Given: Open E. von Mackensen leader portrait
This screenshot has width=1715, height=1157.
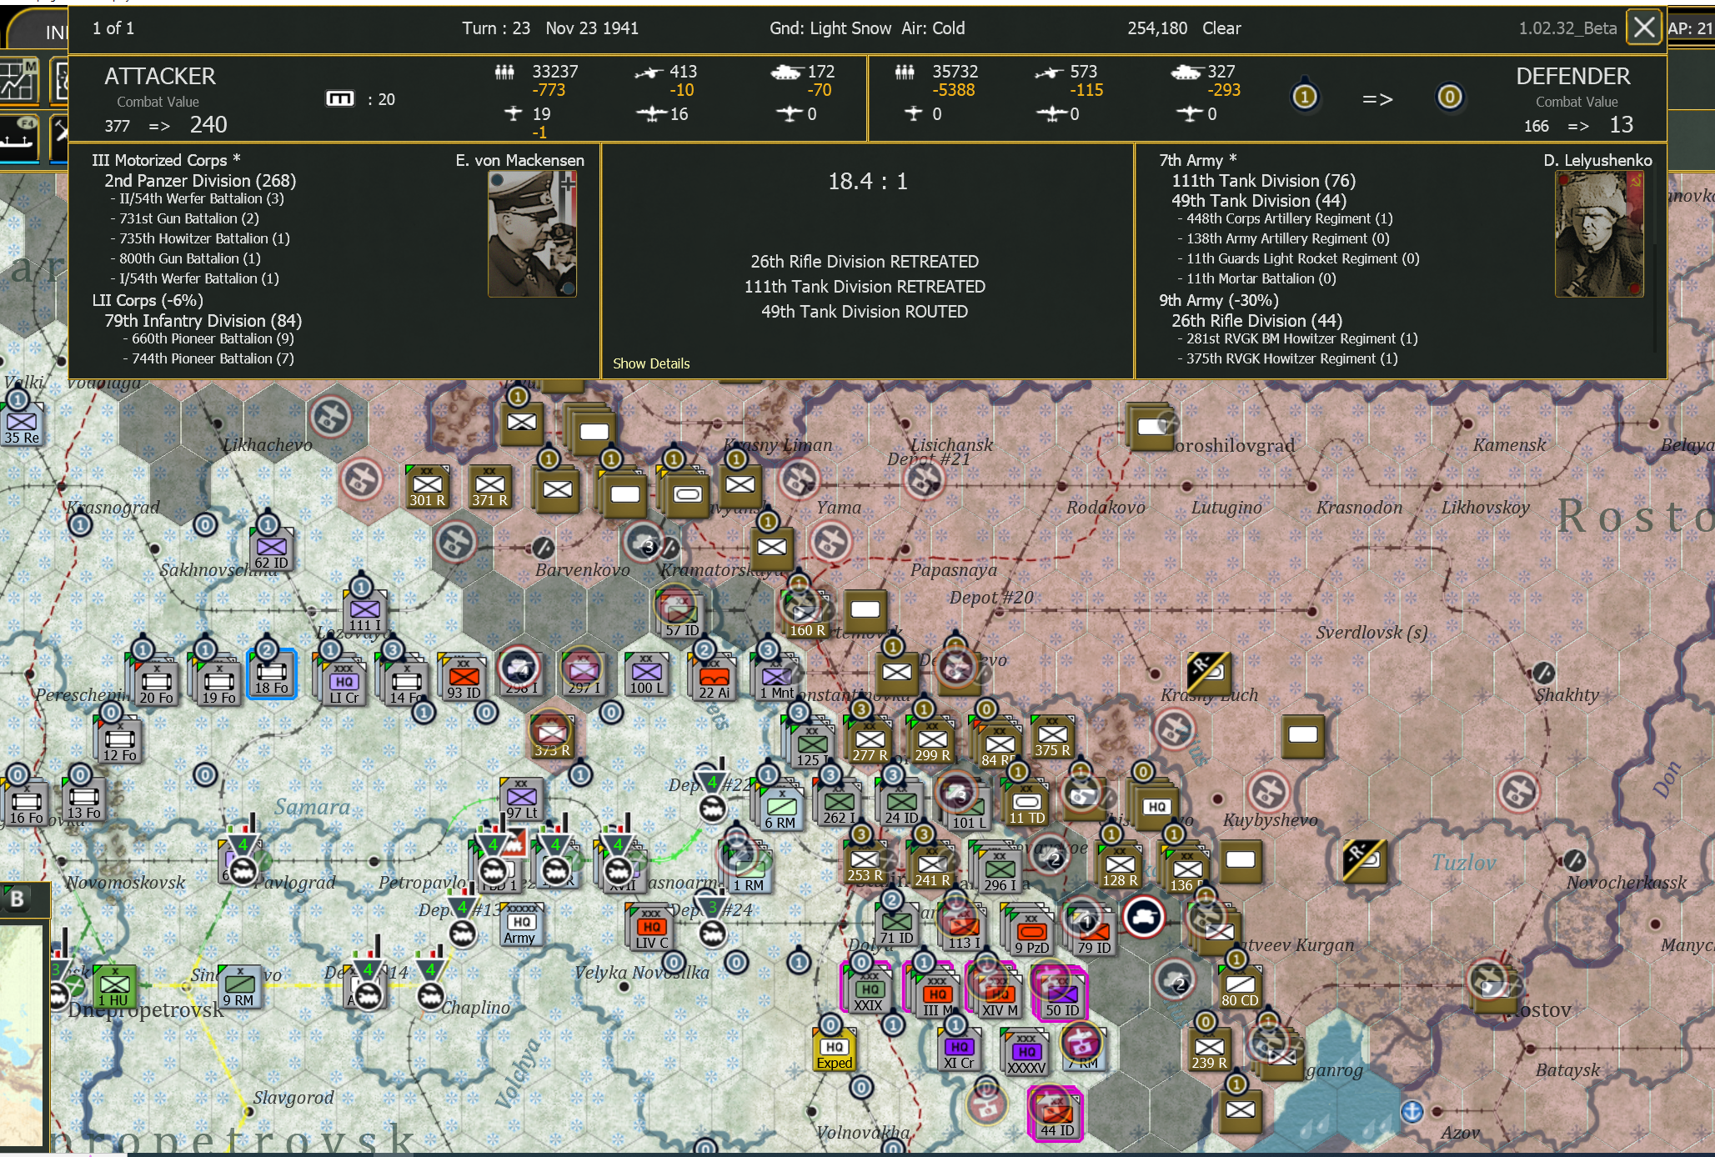Looking at the screenshot, I should point(532,234).
